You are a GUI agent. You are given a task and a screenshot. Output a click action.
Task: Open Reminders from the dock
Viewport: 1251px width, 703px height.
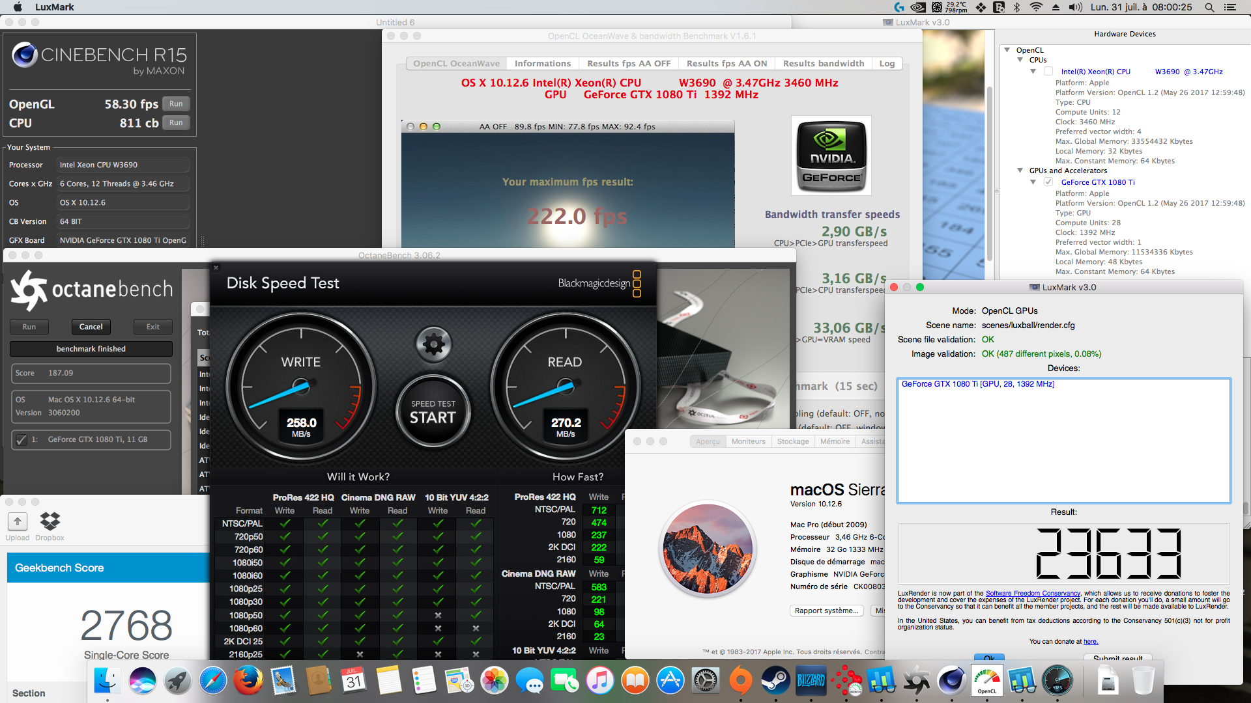click(x=424, y=681)
